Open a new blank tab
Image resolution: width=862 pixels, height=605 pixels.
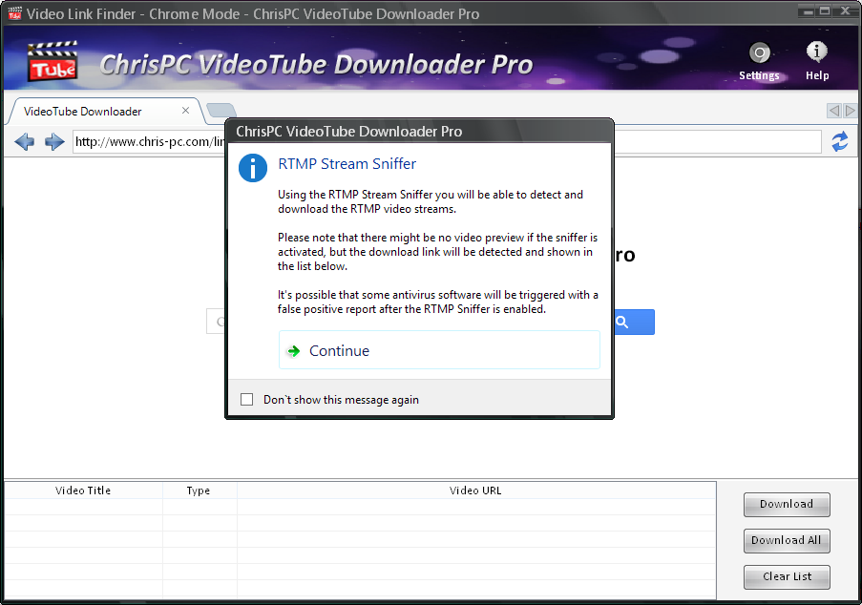pos(221,110)
